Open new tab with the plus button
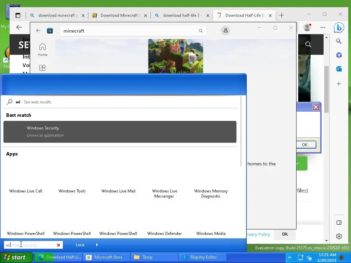351x263 pixels. pyautogui.click(x=282, y=15)
